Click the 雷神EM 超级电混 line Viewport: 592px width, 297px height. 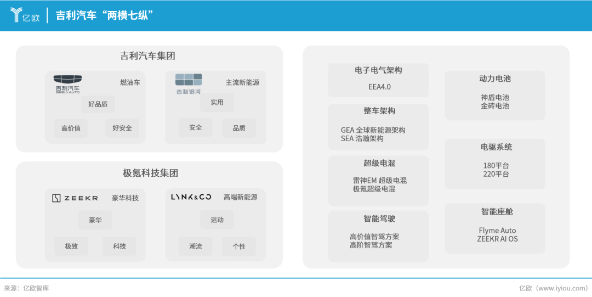(x=380, y=181)
